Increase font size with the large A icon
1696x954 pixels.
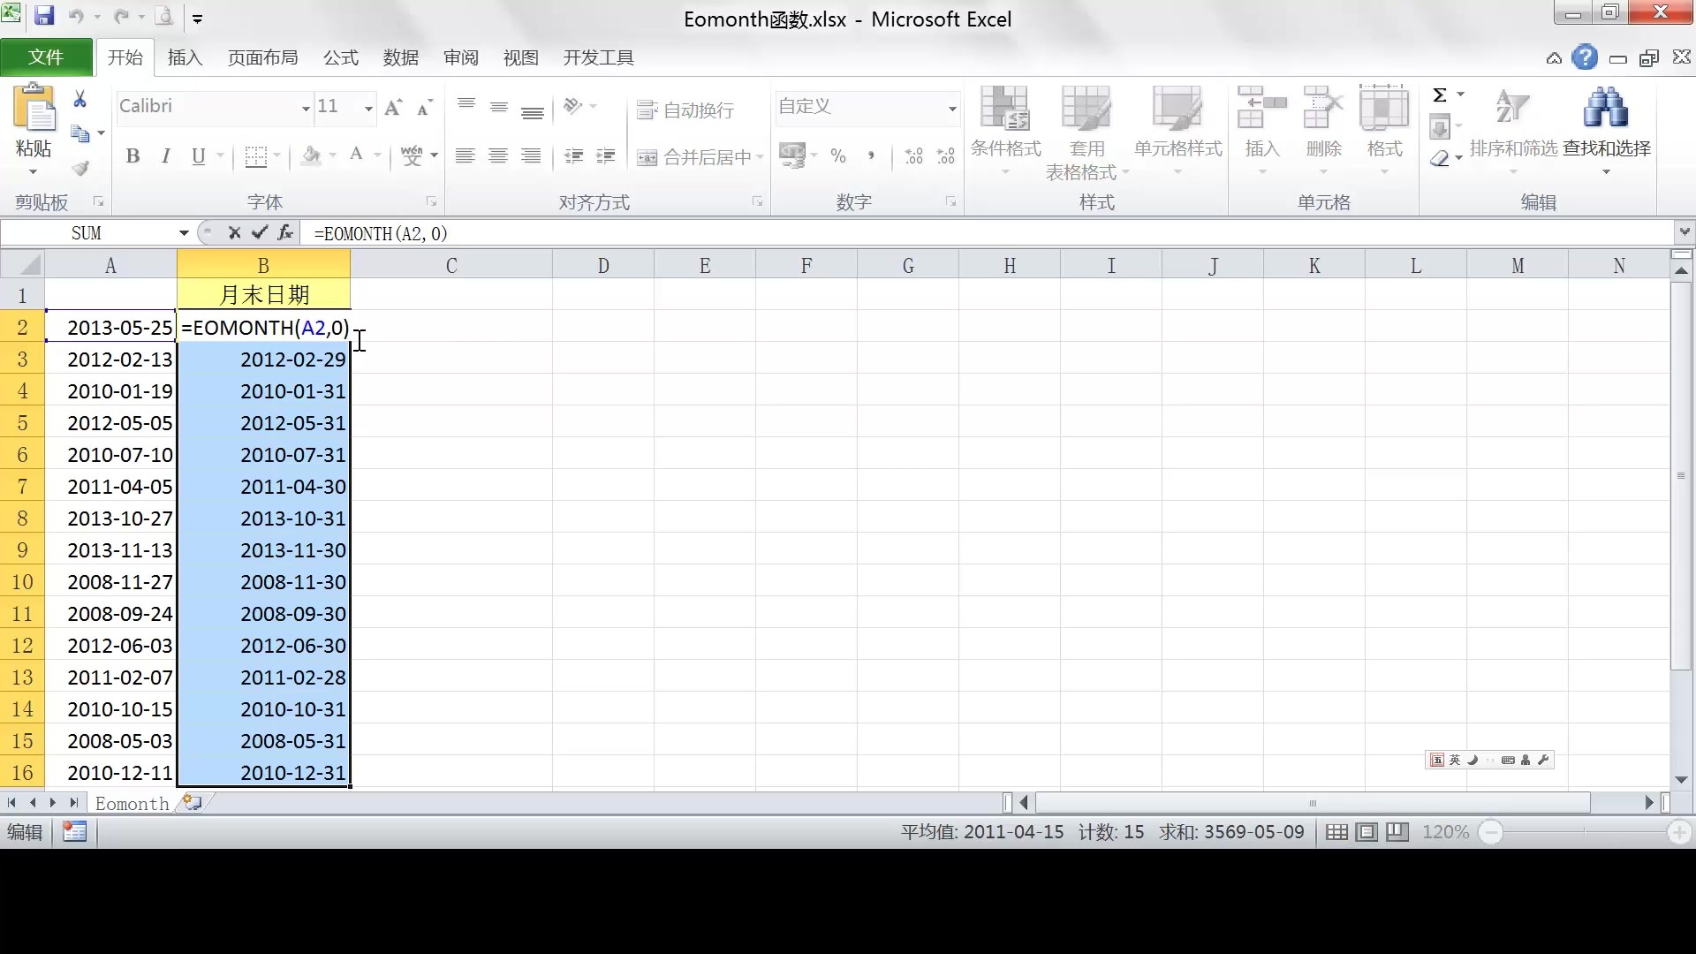(x=393, y=108)
